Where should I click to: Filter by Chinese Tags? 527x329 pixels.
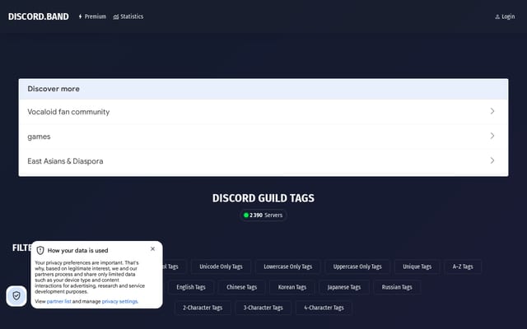241,287
